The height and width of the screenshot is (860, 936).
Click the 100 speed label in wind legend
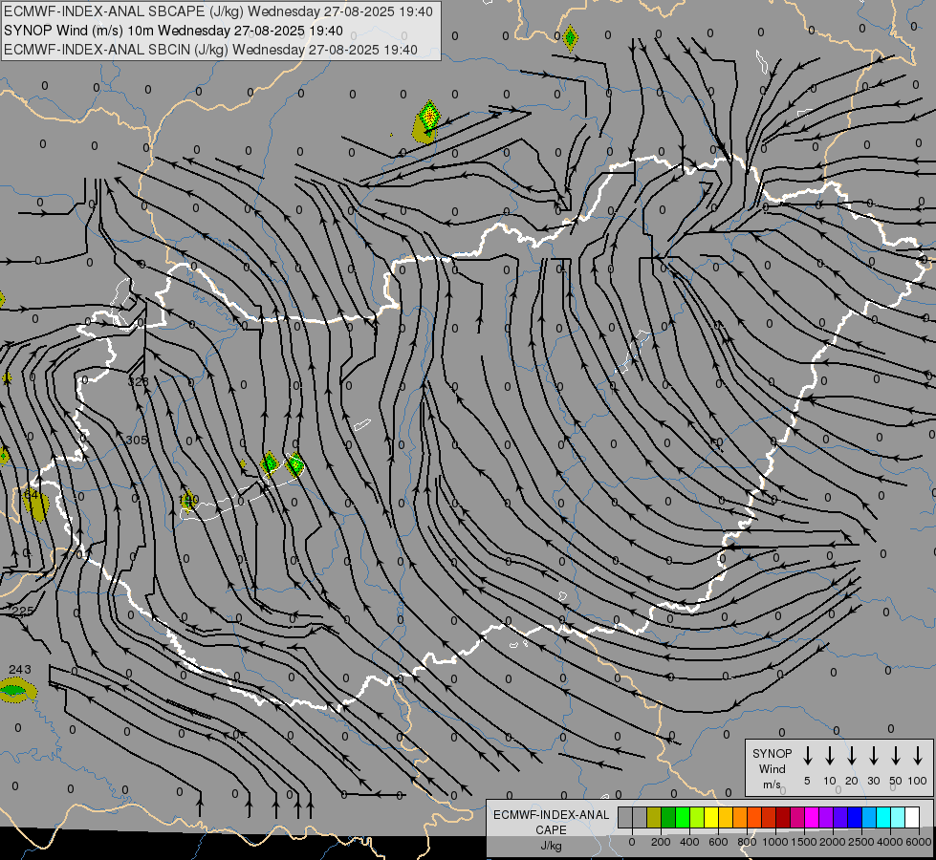[x=918, y=781]
